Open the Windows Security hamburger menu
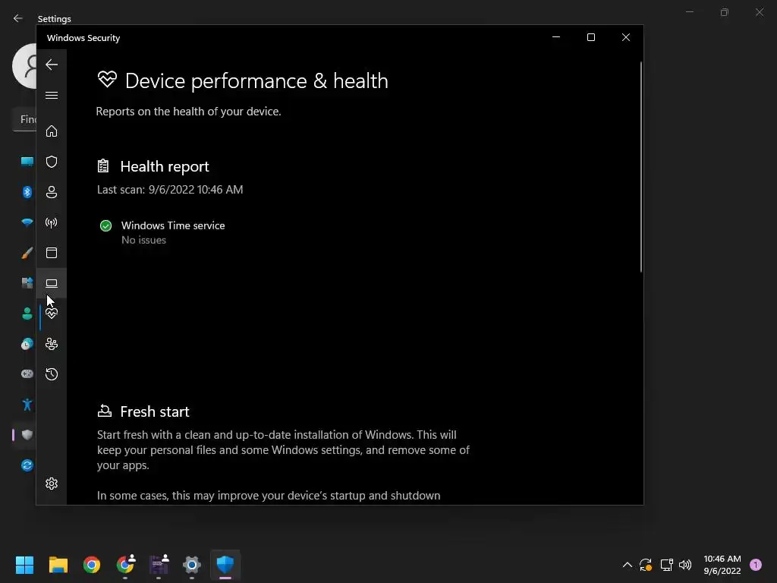Screen dimensions: 777x583 coord(52,95)
